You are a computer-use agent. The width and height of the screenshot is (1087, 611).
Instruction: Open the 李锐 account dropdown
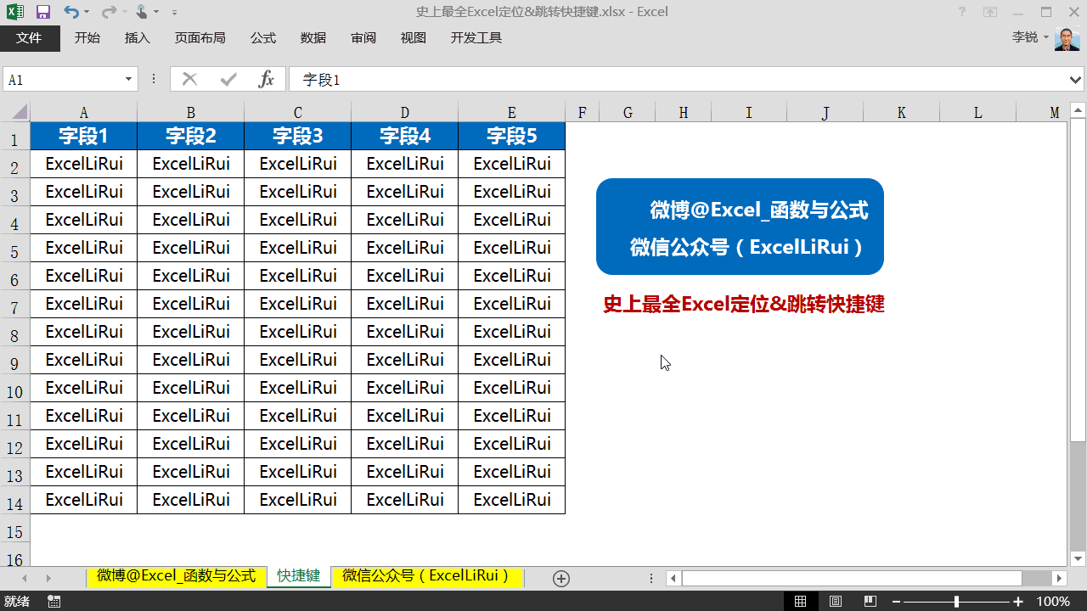point(1046,37)
